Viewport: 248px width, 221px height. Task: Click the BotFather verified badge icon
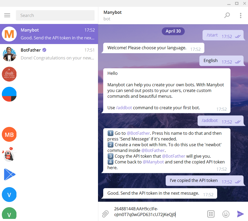(x=44, y=50)
